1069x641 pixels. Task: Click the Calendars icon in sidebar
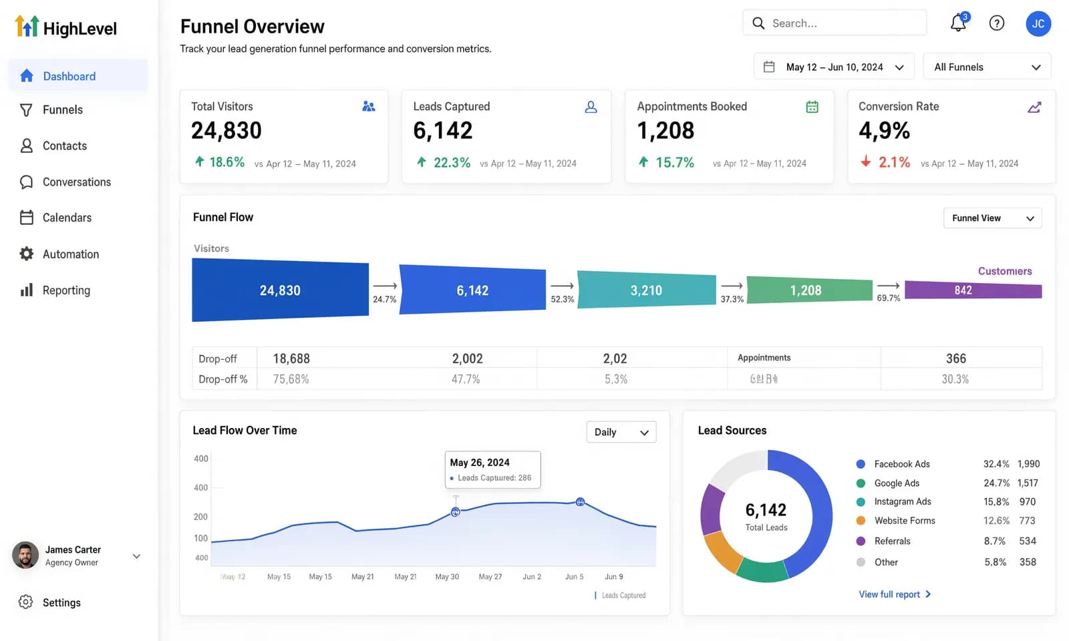(27, 218)
